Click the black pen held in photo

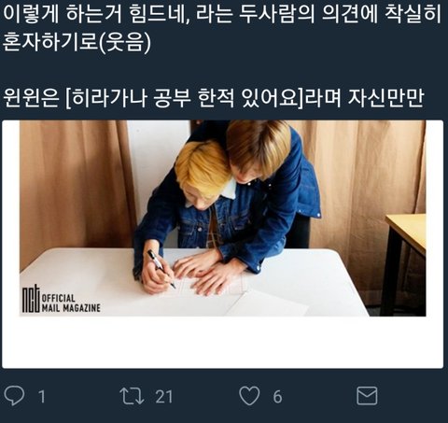[x=161, y=269]
